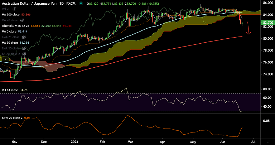This screenshot has width=275, height=145.
Task: Select the RSI 14 close legend
Action: click(10, 90)
